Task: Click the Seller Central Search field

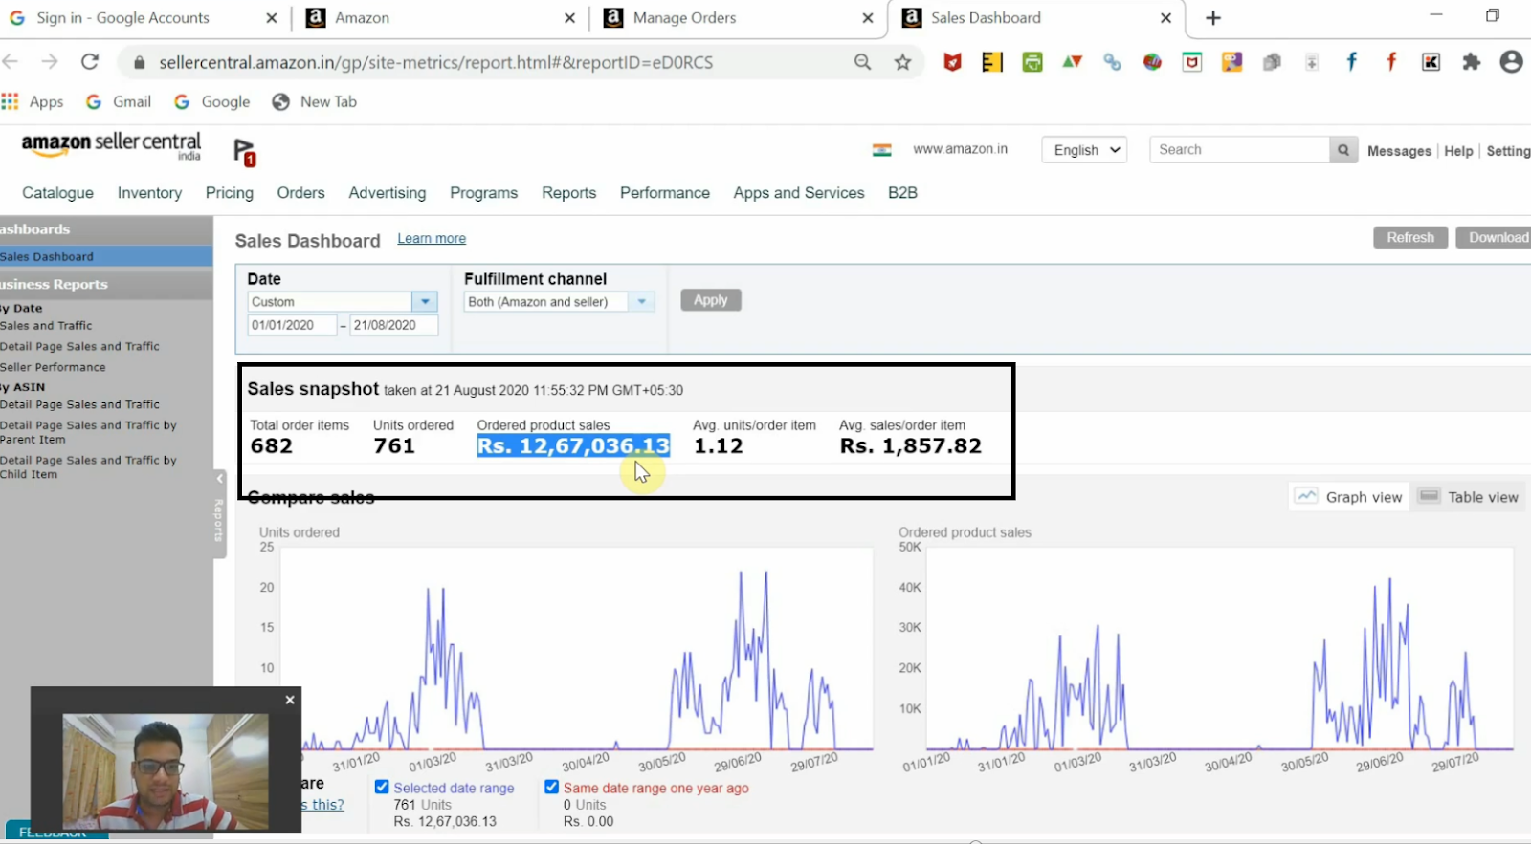Action: (1239, 150)
